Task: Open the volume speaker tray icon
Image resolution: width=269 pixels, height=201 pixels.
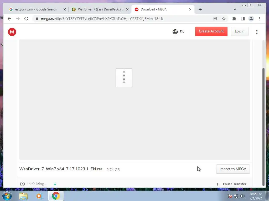Action: click(242, 196)
